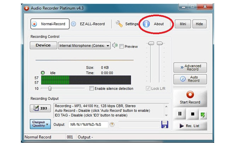Close the Audio Recorder Platinum window

[x=205, y=7]
